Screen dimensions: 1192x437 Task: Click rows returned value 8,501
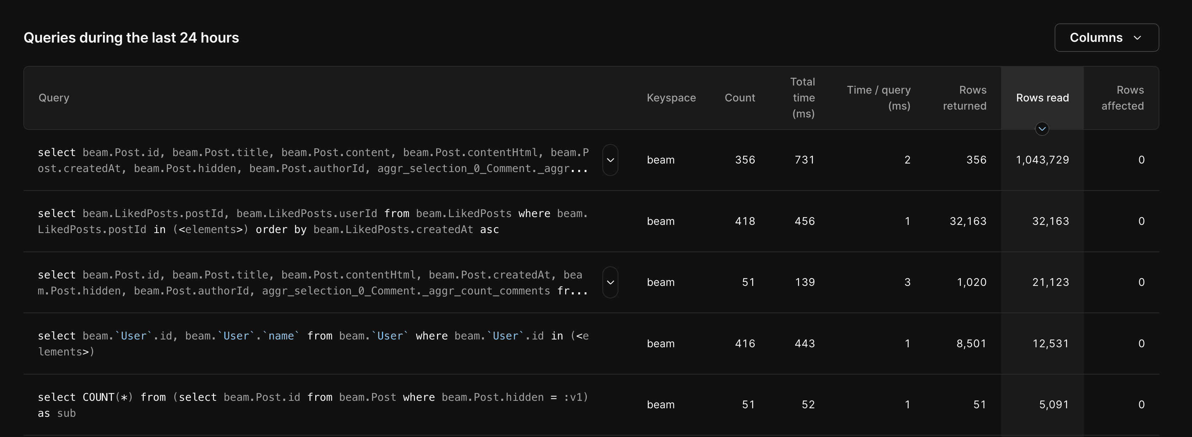[x=971, y=344]
